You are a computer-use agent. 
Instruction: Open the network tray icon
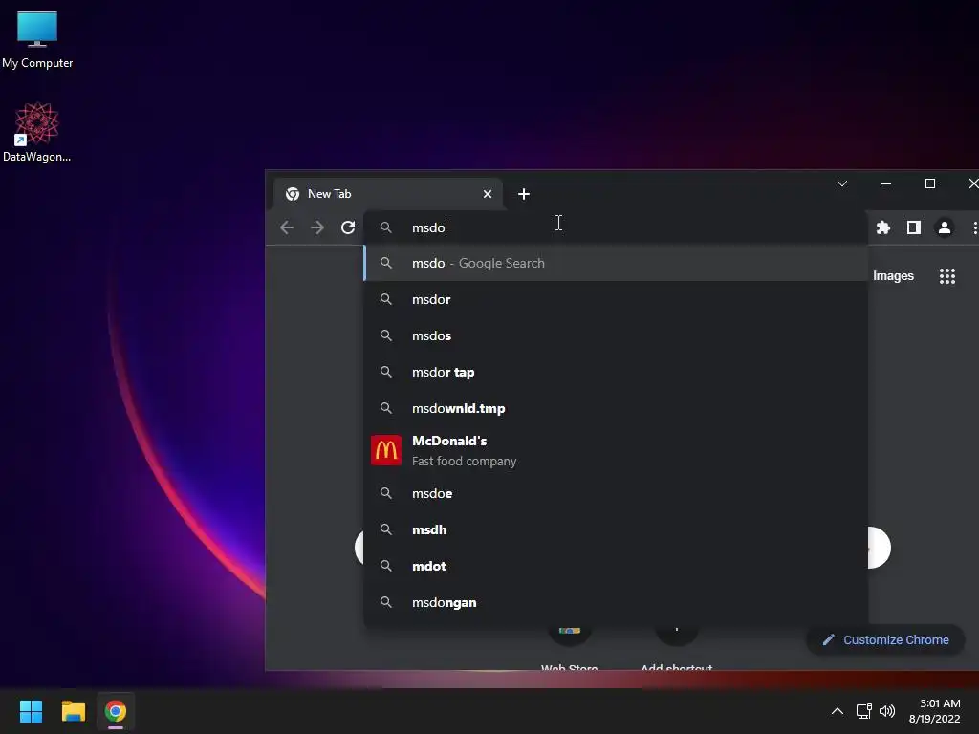tap(863, 711)
